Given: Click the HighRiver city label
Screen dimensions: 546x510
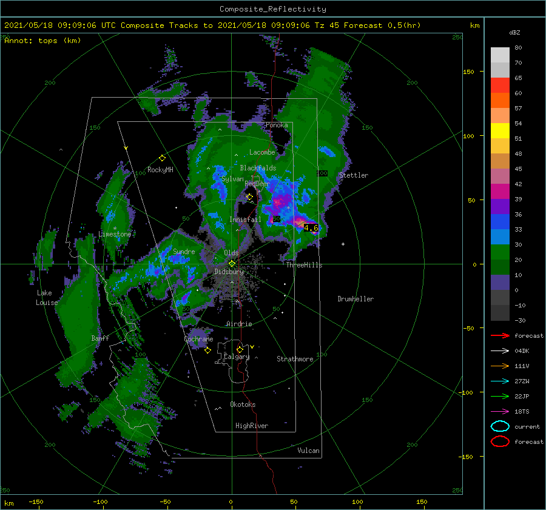Looking at the screenshot, I should click(x=252, y=426).
